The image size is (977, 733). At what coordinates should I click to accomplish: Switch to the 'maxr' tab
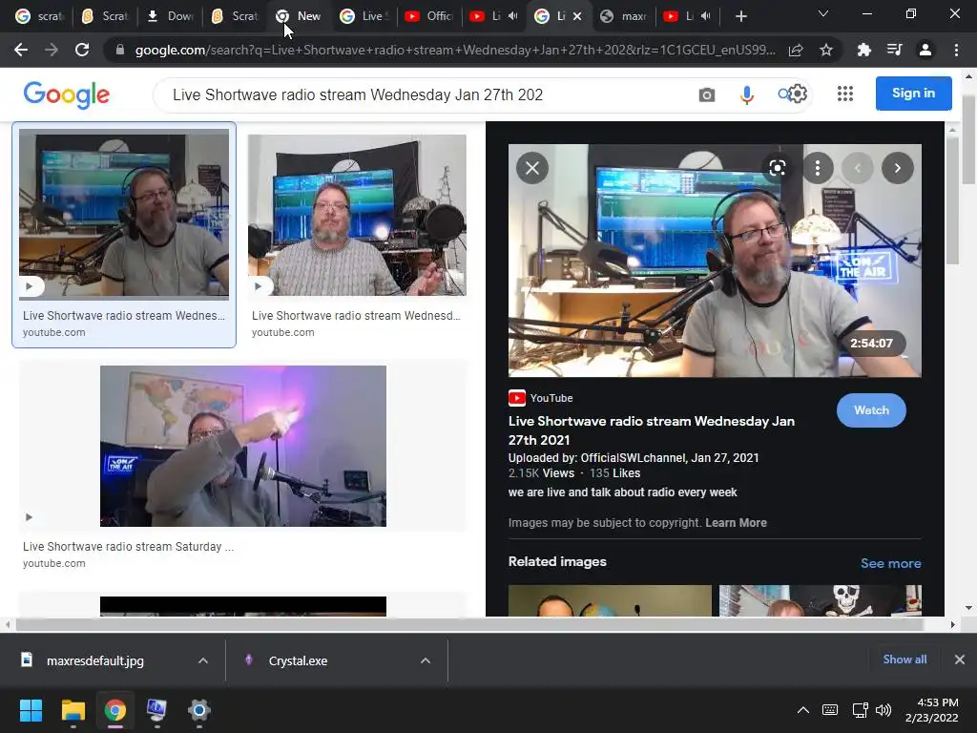coord(624,16)
